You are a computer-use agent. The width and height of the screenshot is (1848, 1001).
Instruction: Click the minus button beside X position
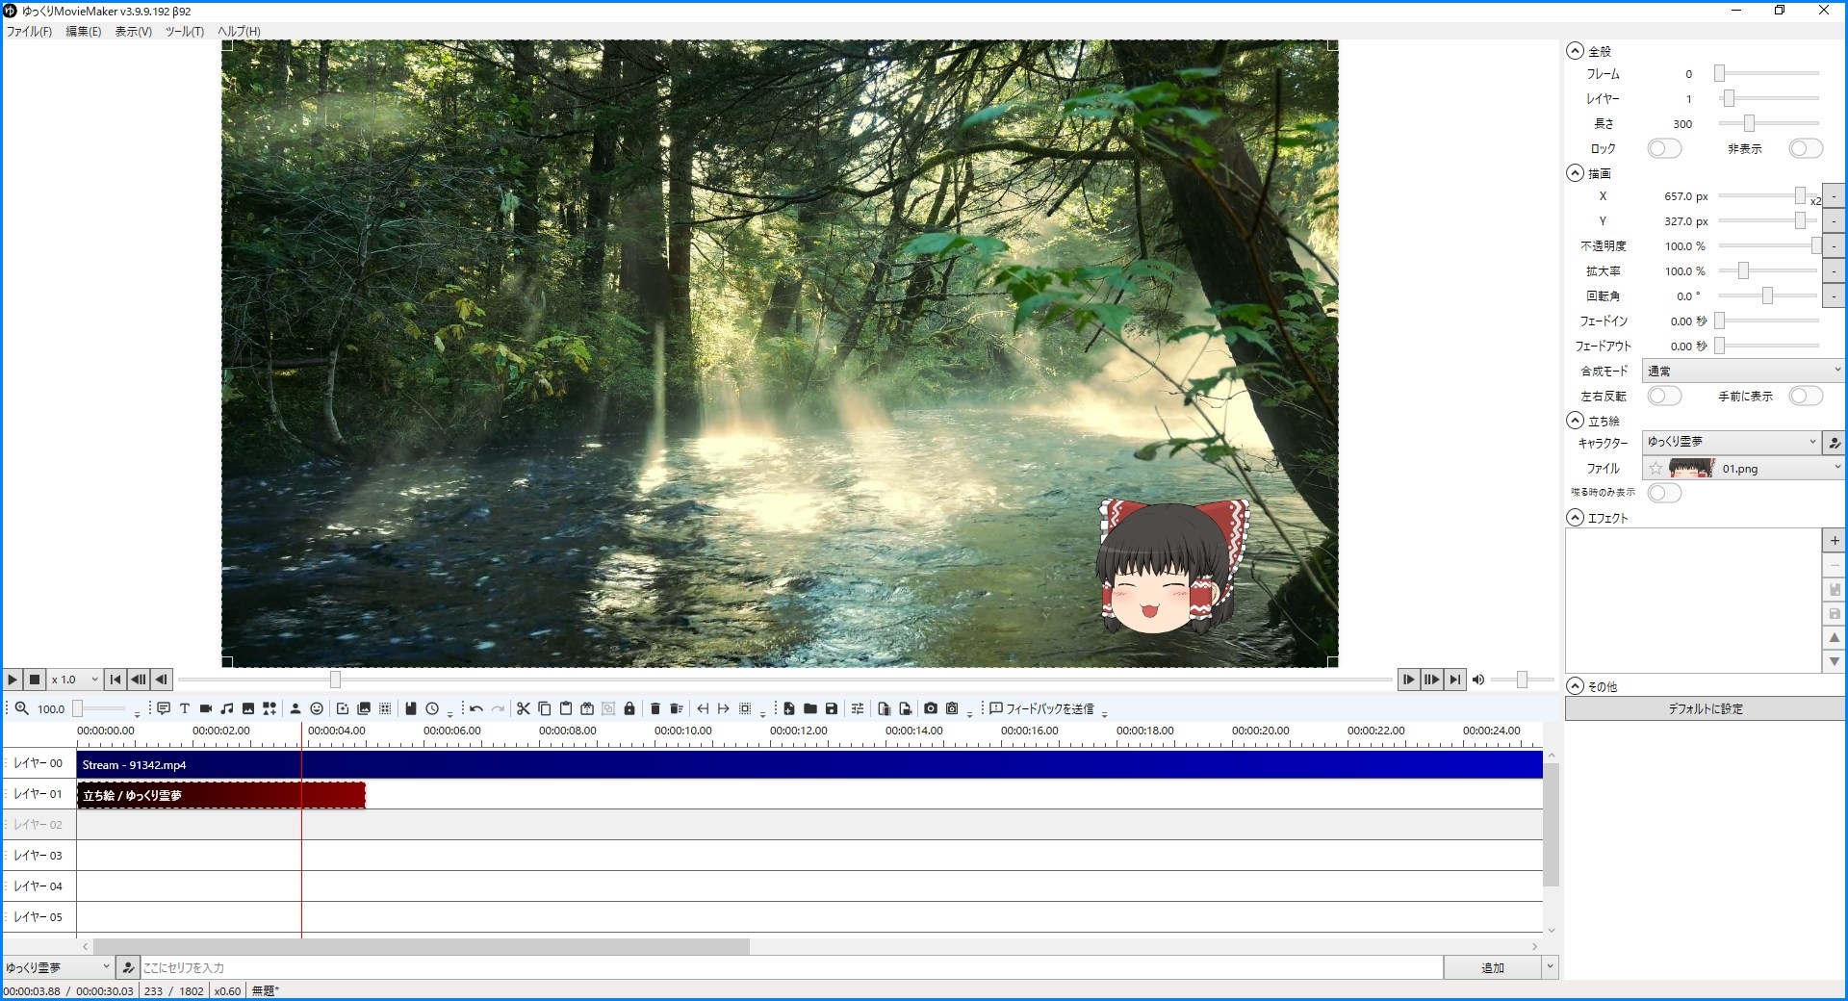click(1835, 196)
